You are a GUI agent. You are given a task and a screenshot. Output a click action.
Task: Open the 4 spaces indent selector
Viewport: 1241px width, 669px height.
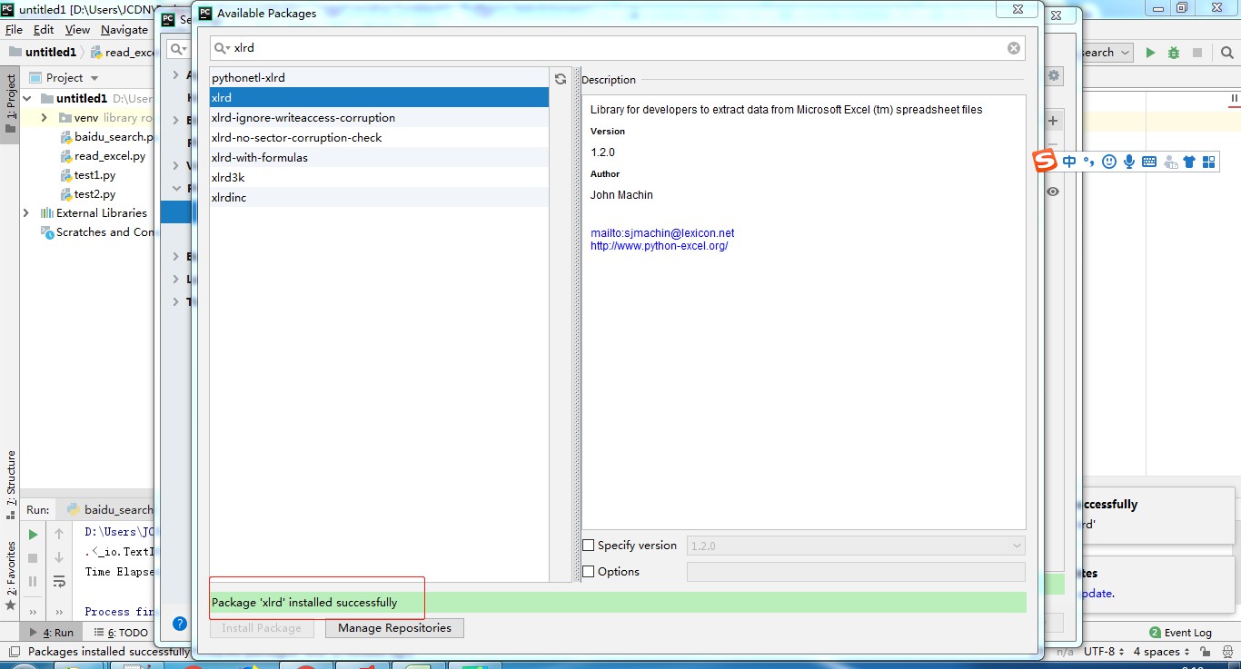(1161, 652)
